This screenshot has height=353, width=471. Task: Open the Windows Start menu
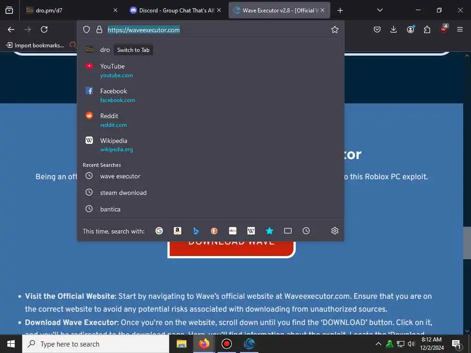(11, 344)
